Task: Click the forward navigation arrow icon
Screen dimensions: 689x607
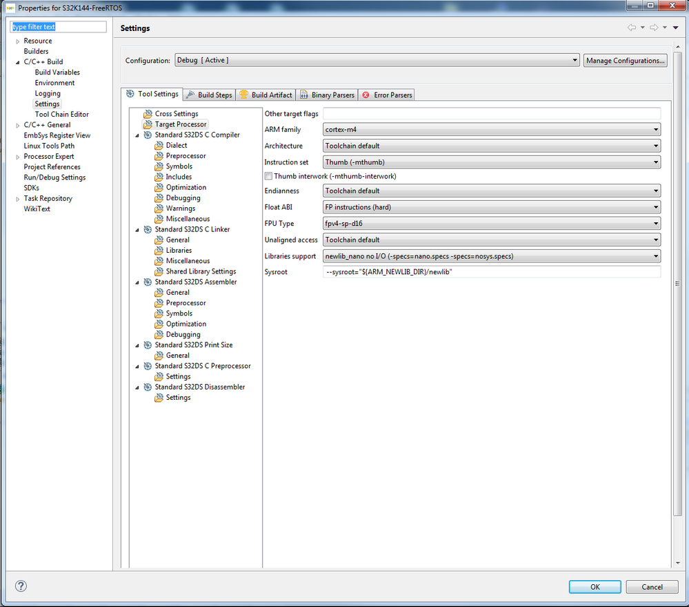Action: (x=654, y=28)
